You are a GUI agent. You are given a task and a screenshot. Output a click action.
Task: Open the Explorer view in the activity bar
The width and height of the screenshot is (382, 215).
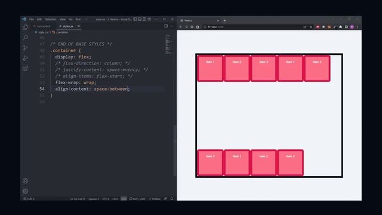(x=25, y=27)
